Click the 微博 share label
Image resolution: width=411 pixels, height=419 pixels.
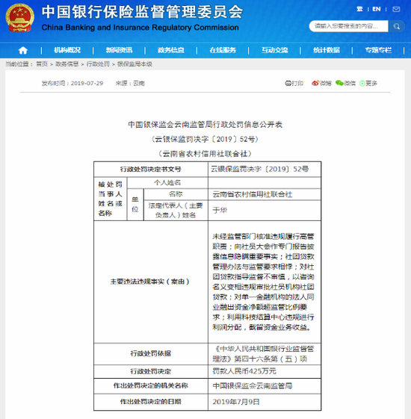325,84
